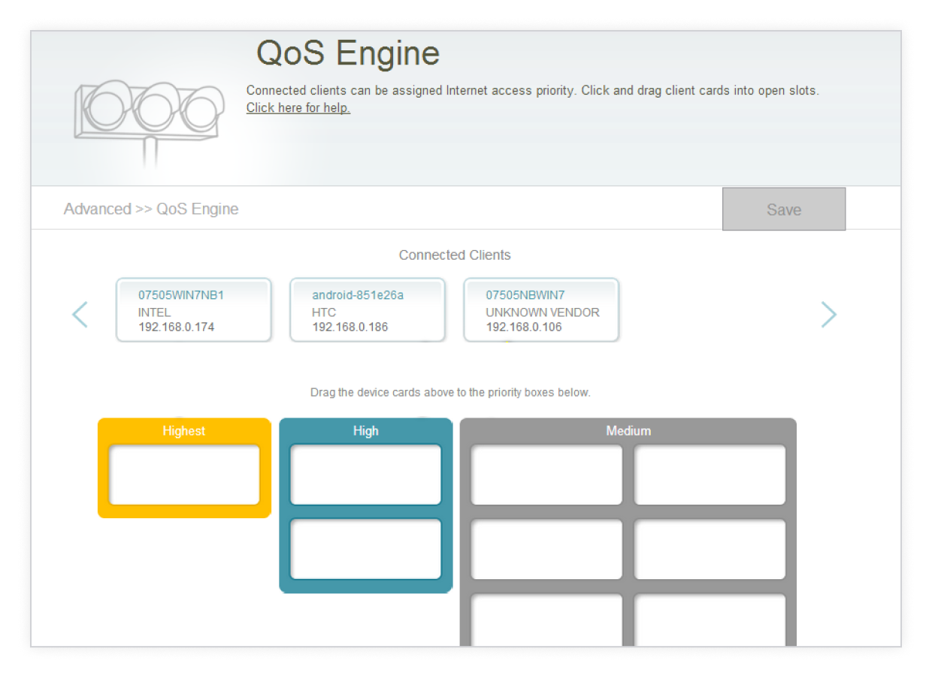The width and height of the screenshot is (932, 688).
Task: Select the 07505WIN7NB1 Intel client card
Action: tap(193, 310)
